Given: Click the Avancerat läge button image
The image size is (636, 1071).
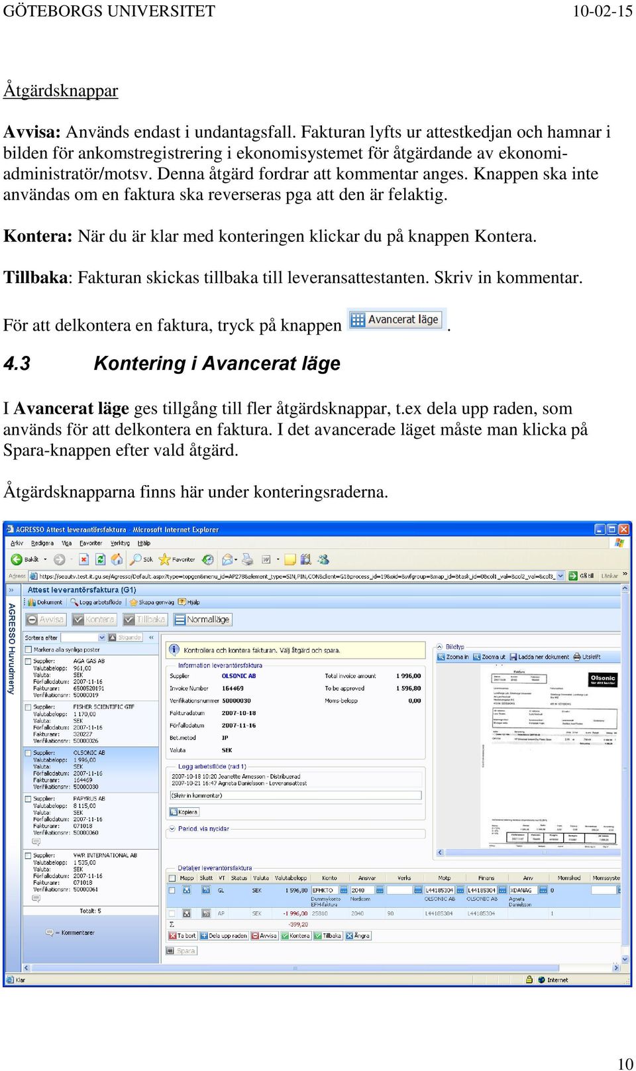Looking at the screenshot, I should pos(397,319).
